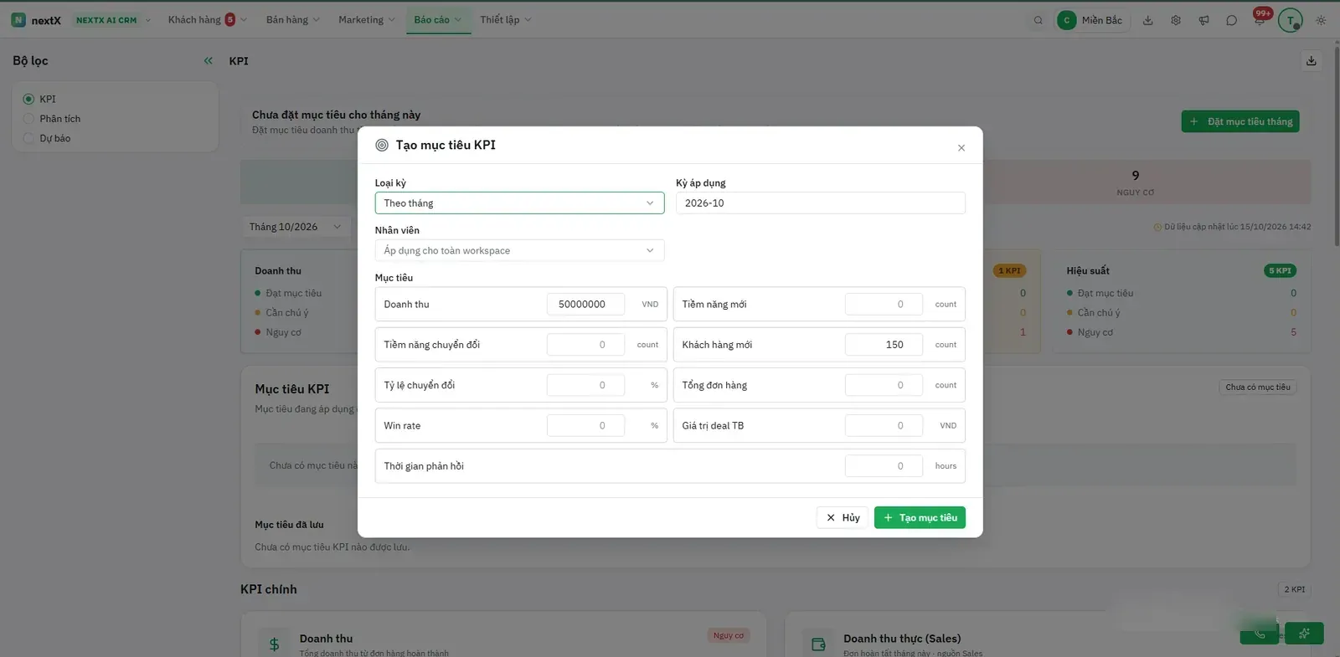The image size is (1340, 657).
Task: Open the Bán hàng menu
Action: pos(292,20)
